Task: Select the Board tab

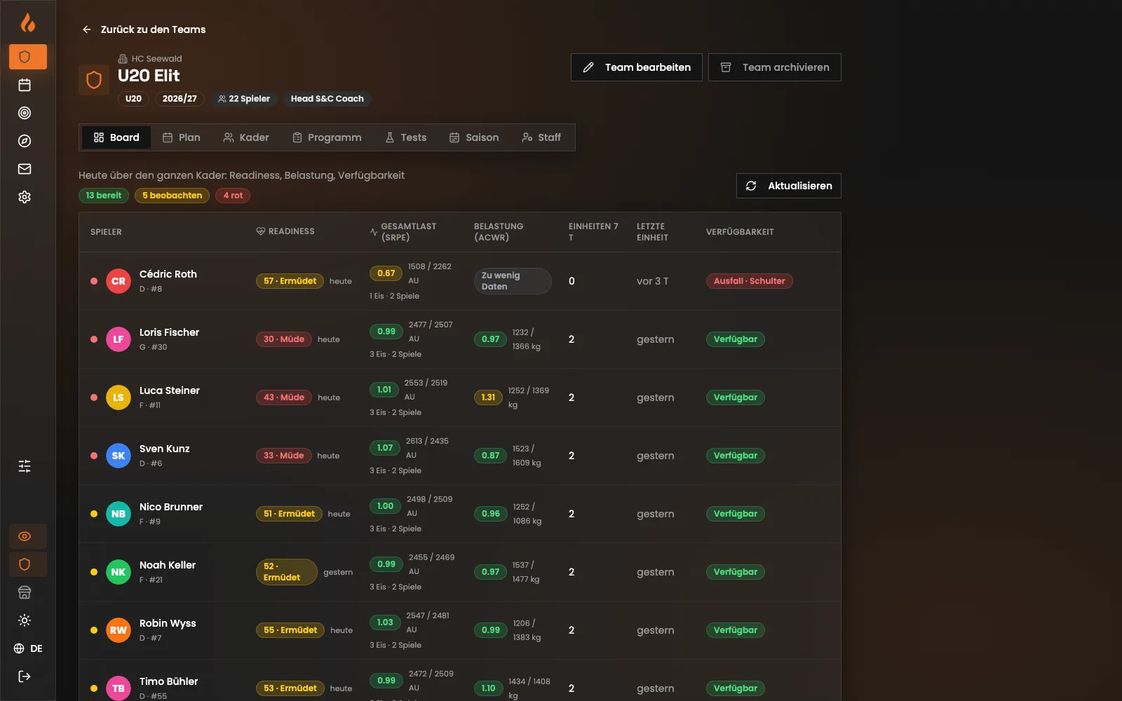Action: click(x=116, y=137)
